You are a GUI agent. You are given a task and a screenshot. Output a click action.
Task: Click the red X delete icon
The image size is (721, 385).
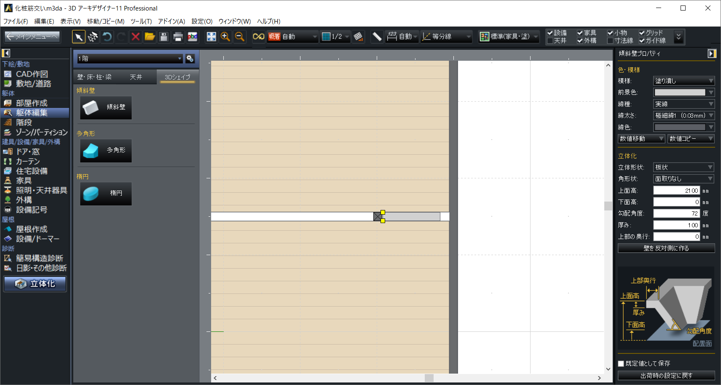[135, 37]
